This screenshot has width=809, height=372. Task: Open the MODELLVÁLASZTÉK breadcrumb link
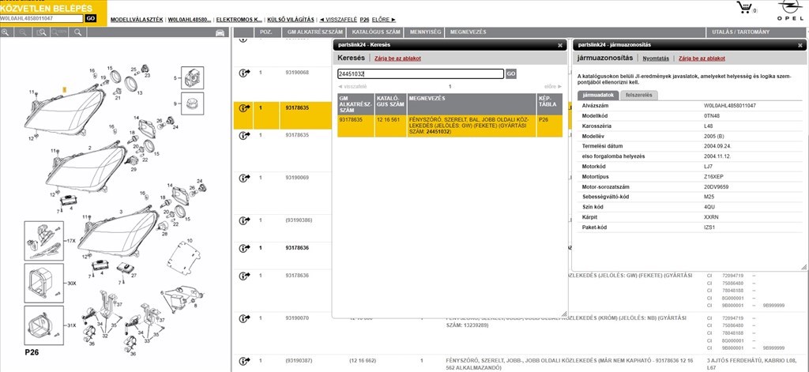pos(137,20)
